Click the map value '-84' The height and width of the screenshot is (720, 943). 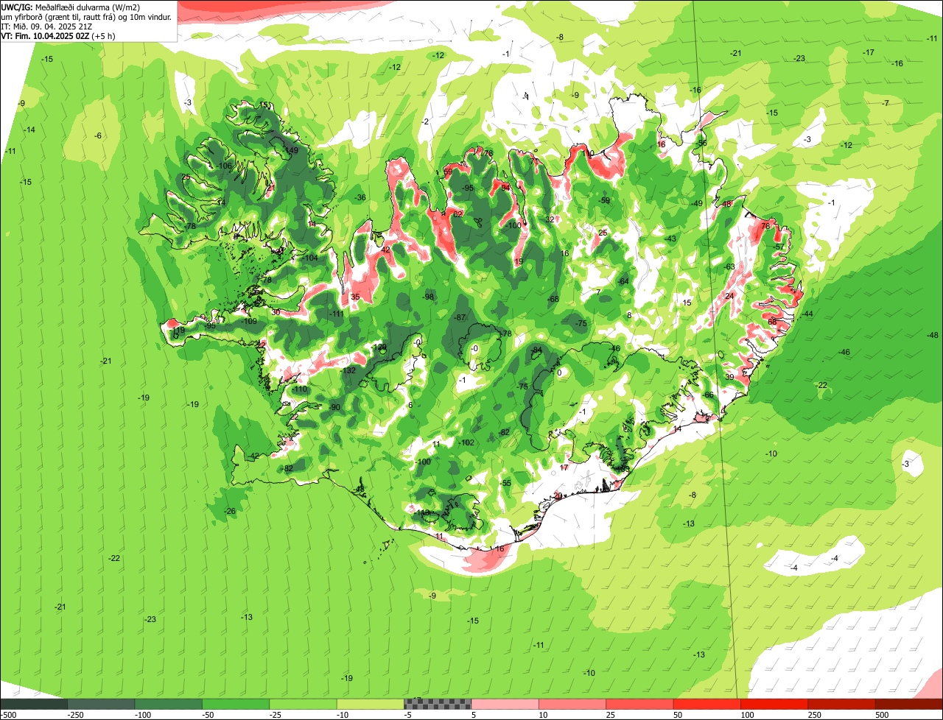537,350
